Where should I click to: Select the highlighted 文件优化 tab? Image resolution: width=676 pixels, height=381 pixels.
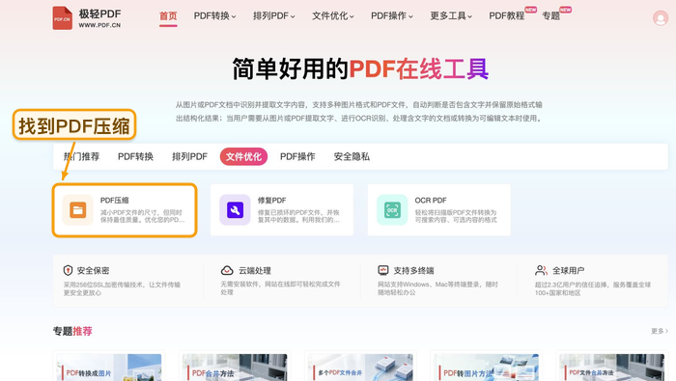coord(243,156)
